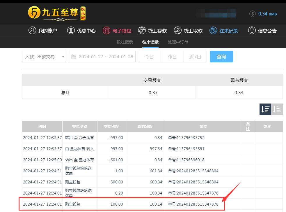Click the 信息公告 bell icon
Image resolution: width=286 pixels, height=212 pixels.
(x=252, y=30)
